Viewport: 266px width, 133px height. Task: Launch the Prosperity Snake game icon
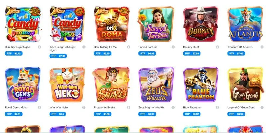(112, 85)
